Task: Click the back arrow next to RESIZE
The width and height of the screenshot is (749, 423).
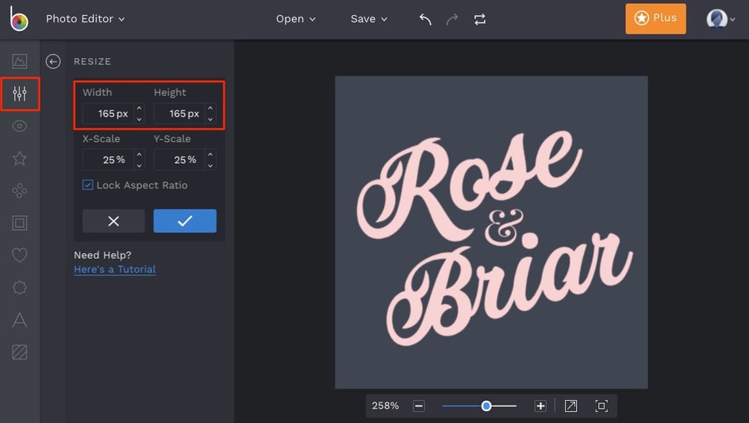Action: click(53, 62)
